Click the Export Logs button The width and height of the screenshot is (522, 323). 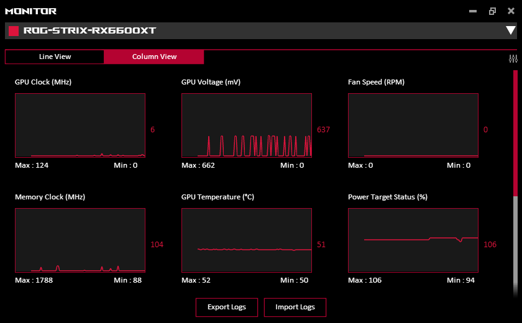pos(227,307)
